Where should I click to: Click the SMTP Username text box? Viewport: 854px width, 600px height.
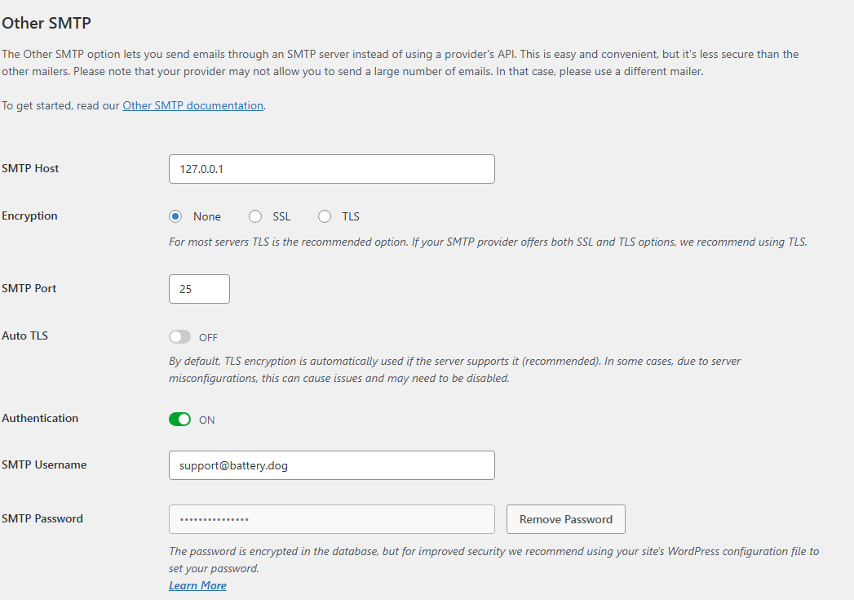(331, 465)
